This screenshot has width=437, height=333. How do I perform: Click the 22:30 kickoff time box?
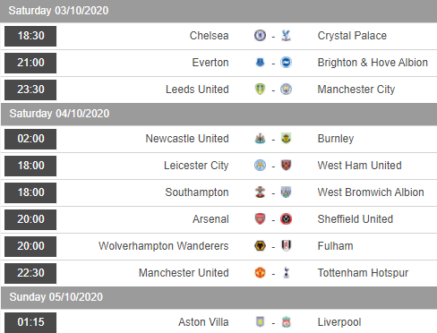[30, 273]
